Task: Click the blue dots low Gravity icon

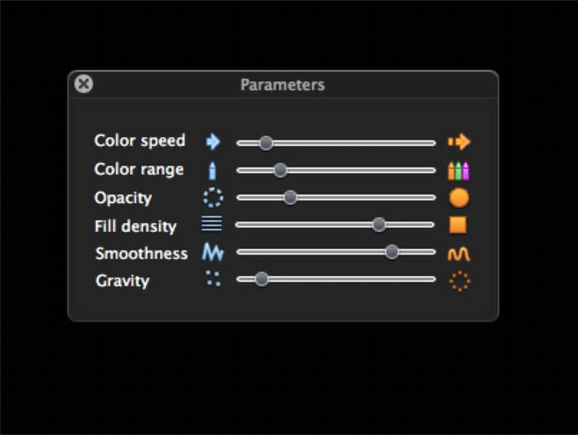Action: click(213, 278)
